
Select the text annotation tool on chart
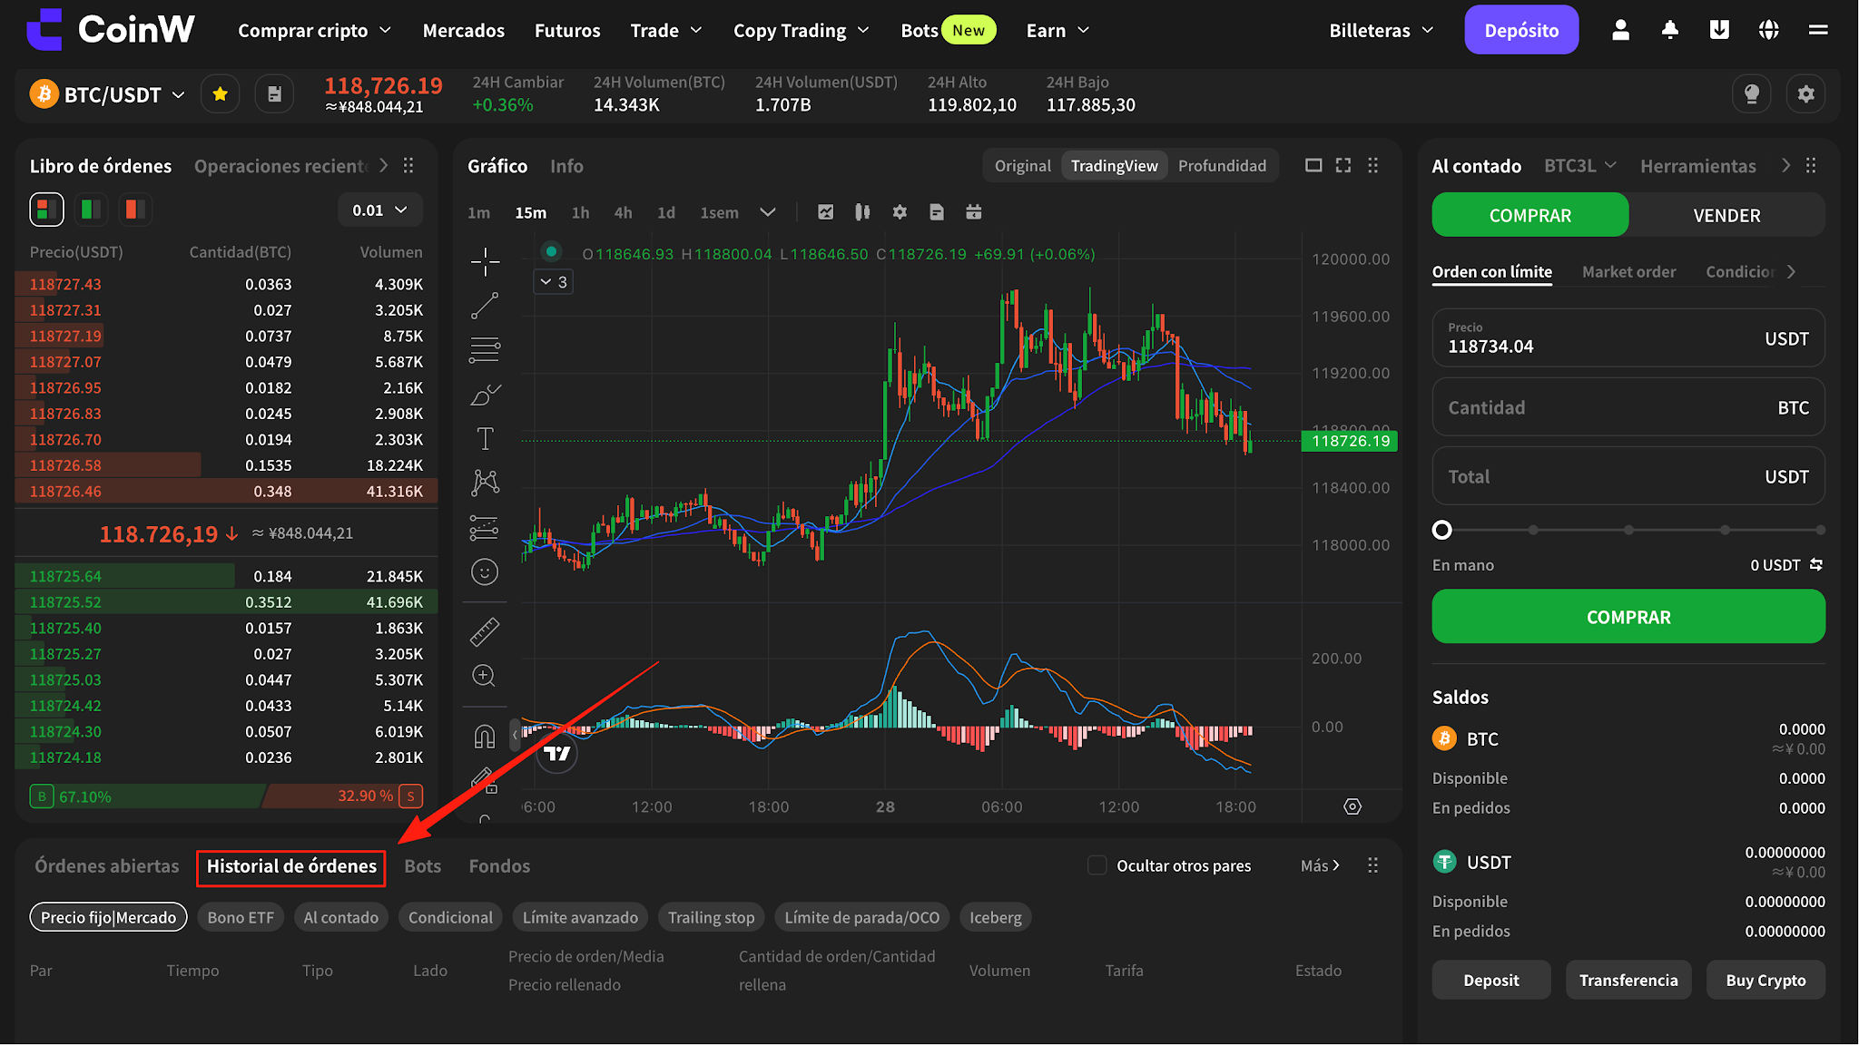tap(485, 438)
